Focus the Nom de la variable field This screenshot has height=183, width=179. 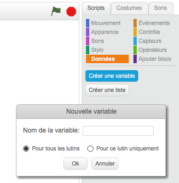pos(118,131)
